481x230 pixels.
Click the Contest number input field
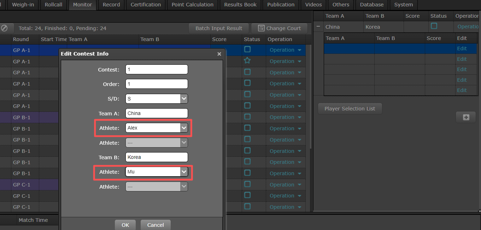(157, 70)
